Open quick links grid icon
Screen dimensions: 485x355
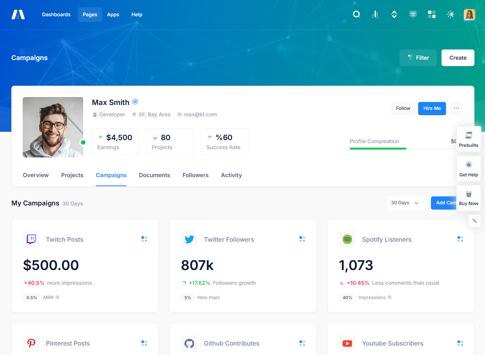coord(432,14)
